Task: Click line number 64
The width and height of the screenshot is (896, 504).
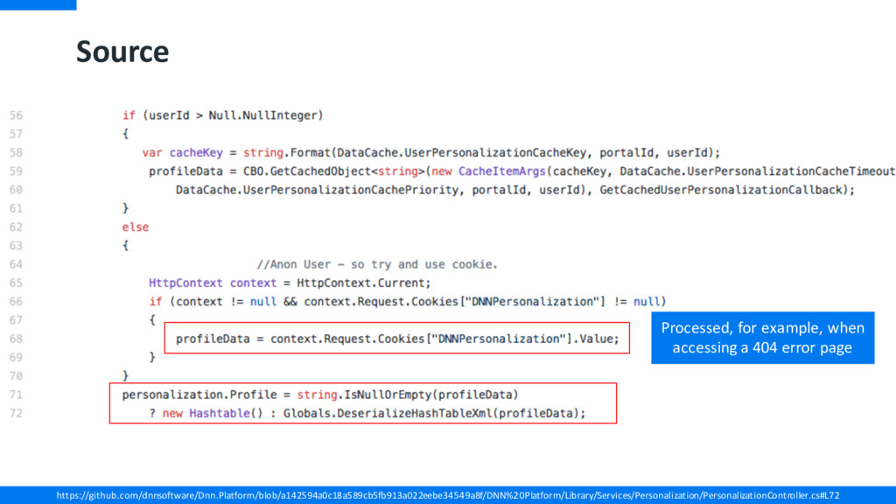Action: [16, 264]
